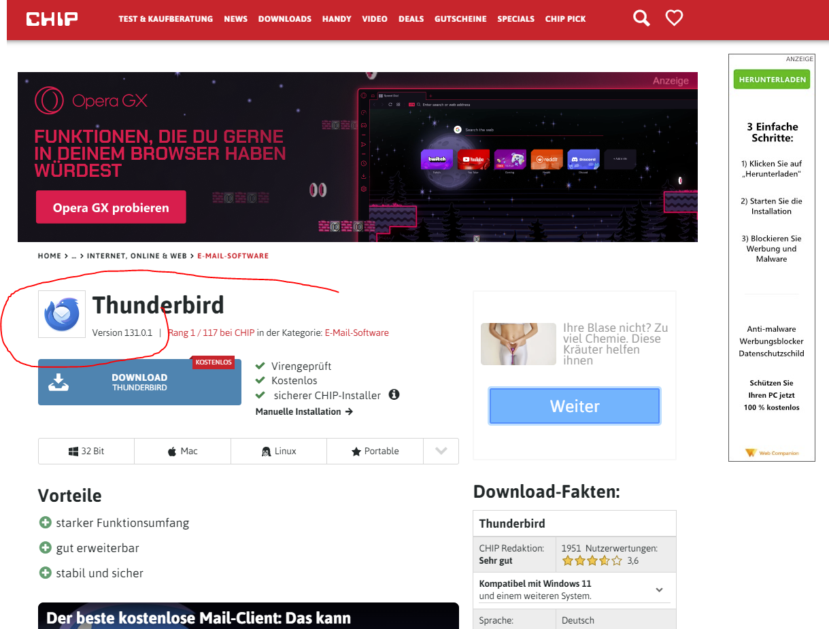The width and height of the screenshot is (829, 629).
Task: Expand more platform versions chevron
Action: (441, 451)
